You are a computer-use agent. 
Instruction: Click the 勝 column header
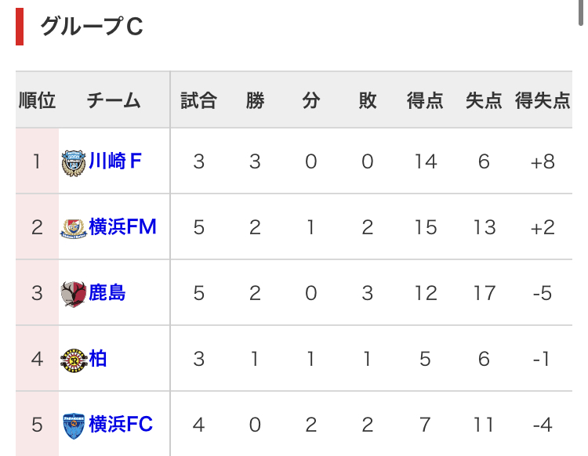click(x=255, y=100)
